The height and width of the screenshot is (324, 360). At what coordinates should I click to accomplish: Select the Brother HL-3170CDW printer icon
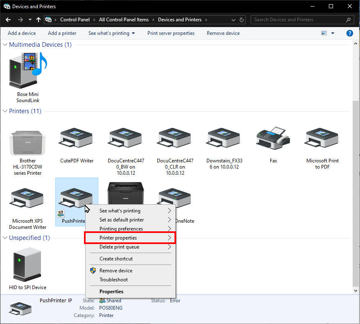click(x=27, y=141)
